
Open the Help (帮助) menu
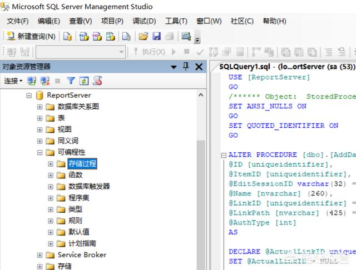[274, 21]
